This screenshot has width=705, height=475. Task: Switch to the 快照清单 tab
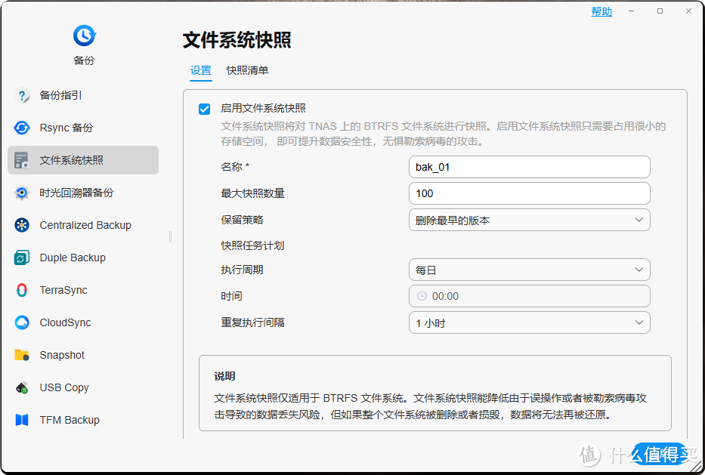coord(247,70)
